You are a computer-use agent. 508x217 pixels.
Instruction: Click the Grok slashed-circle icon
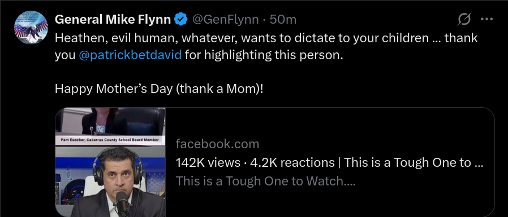click(464, 19)
